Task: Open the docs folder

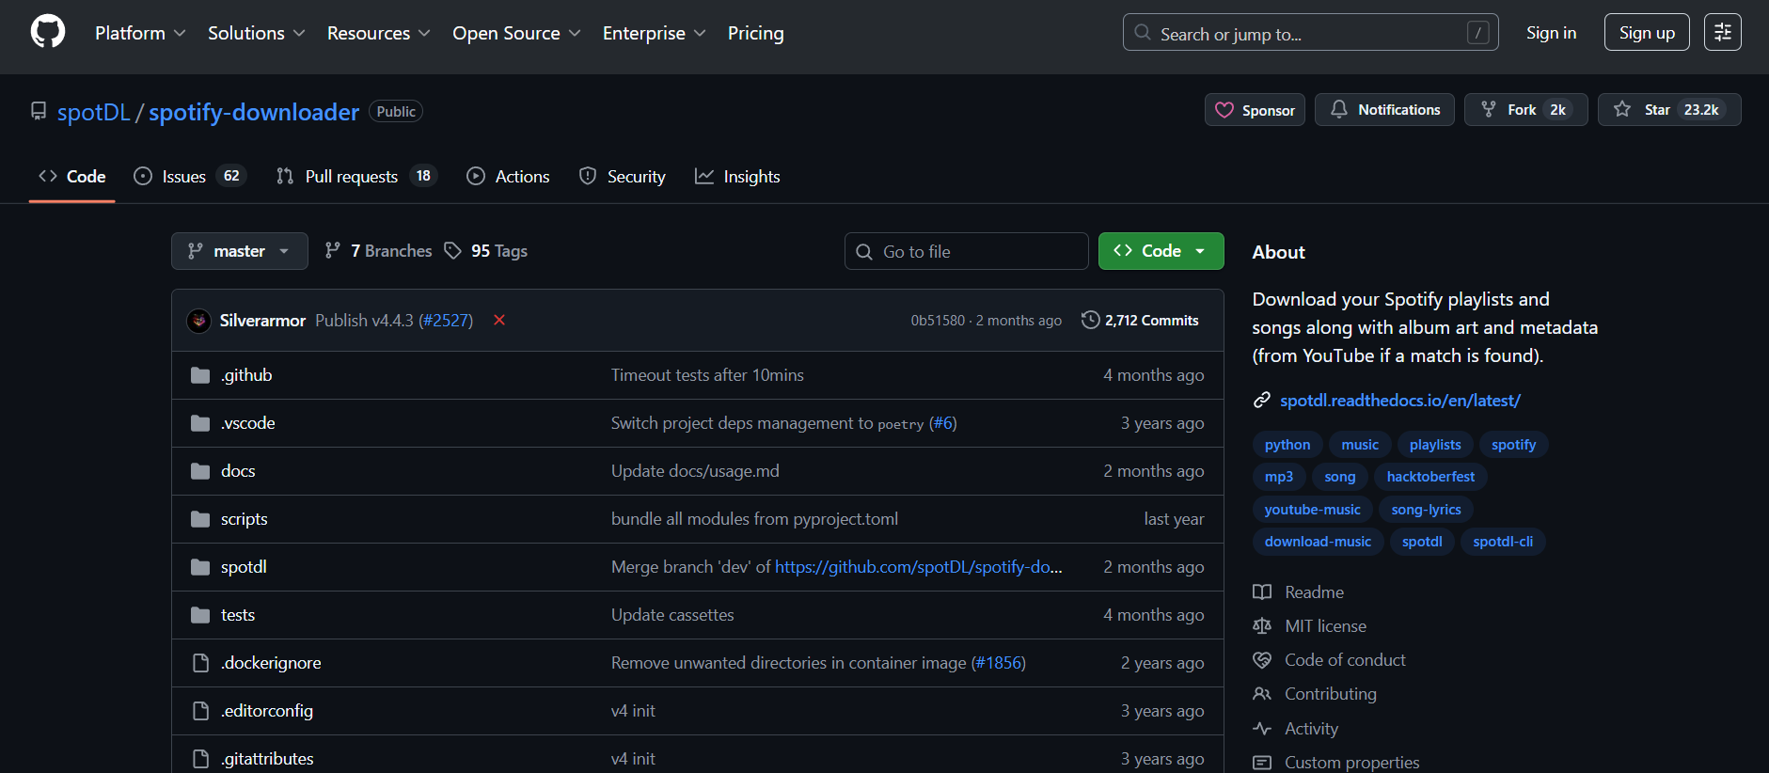Action: coord(238,471)
